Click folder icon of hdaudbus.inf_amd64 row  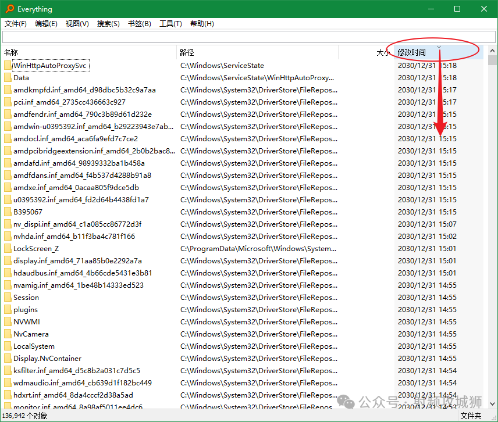tap(8, 273)
